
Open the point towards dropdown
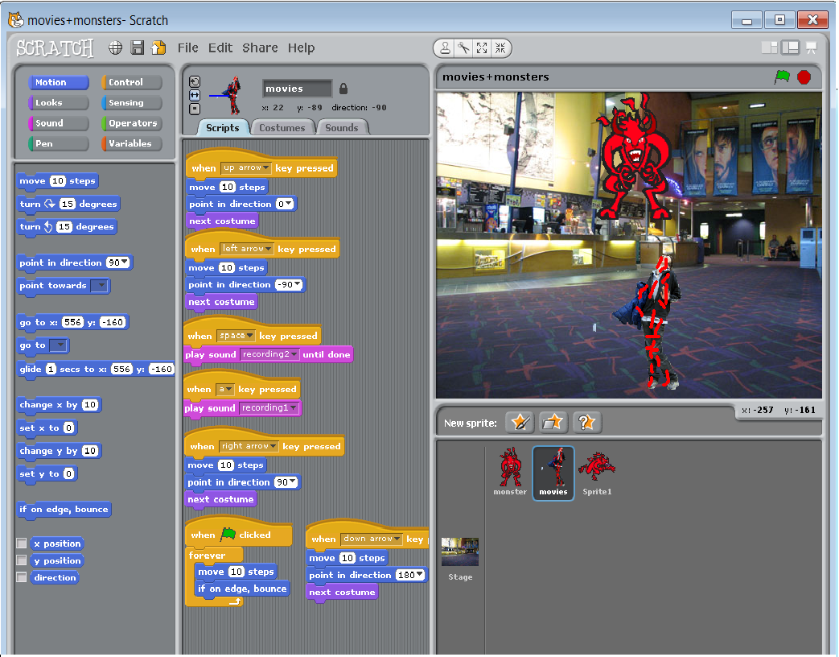tap(102, 286)
